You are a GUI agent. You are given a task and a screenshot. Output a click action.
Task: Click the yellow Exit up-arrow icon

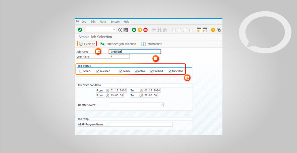coord(140,30)
